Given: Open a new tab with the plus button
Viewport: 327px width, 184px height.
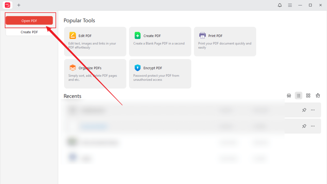Looking at the screenshot, I should 19,5.
